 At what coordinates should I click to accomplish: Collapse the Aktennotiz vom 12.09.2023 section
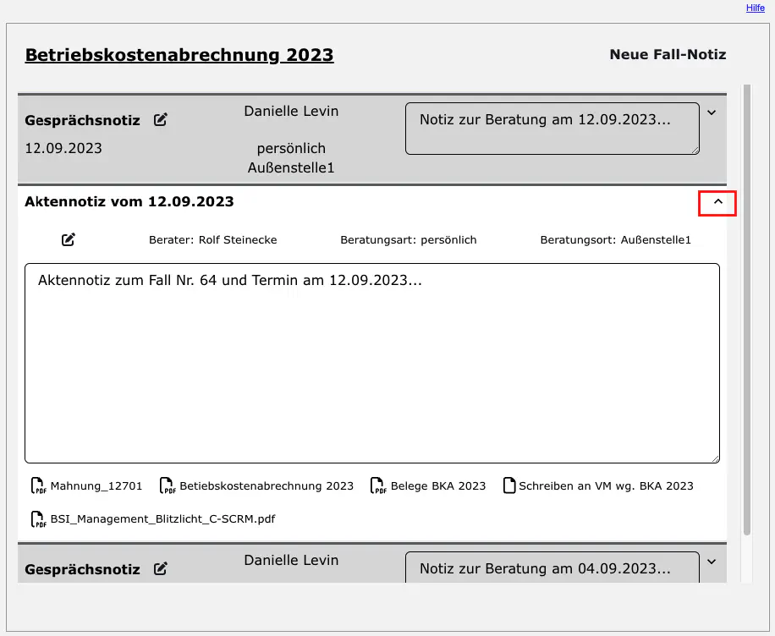pyautogui.click(x=718, y=203)
